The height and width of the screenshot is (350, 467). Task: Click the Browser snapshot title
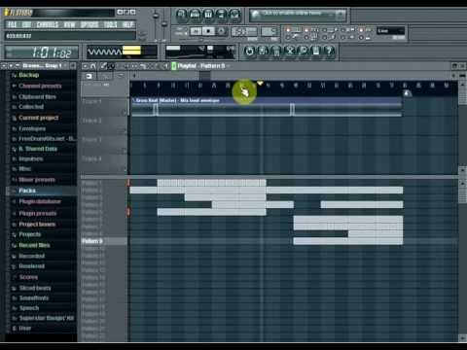(x=42, y=66)
